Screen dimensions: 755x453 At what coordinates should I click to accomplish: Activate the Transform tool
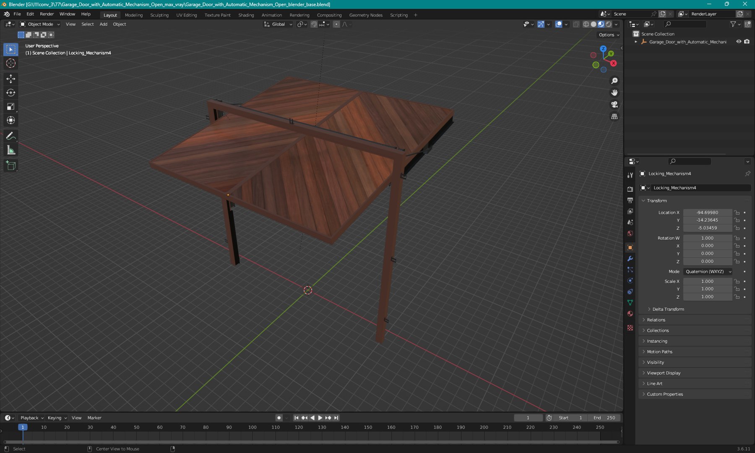click(11, 120)
